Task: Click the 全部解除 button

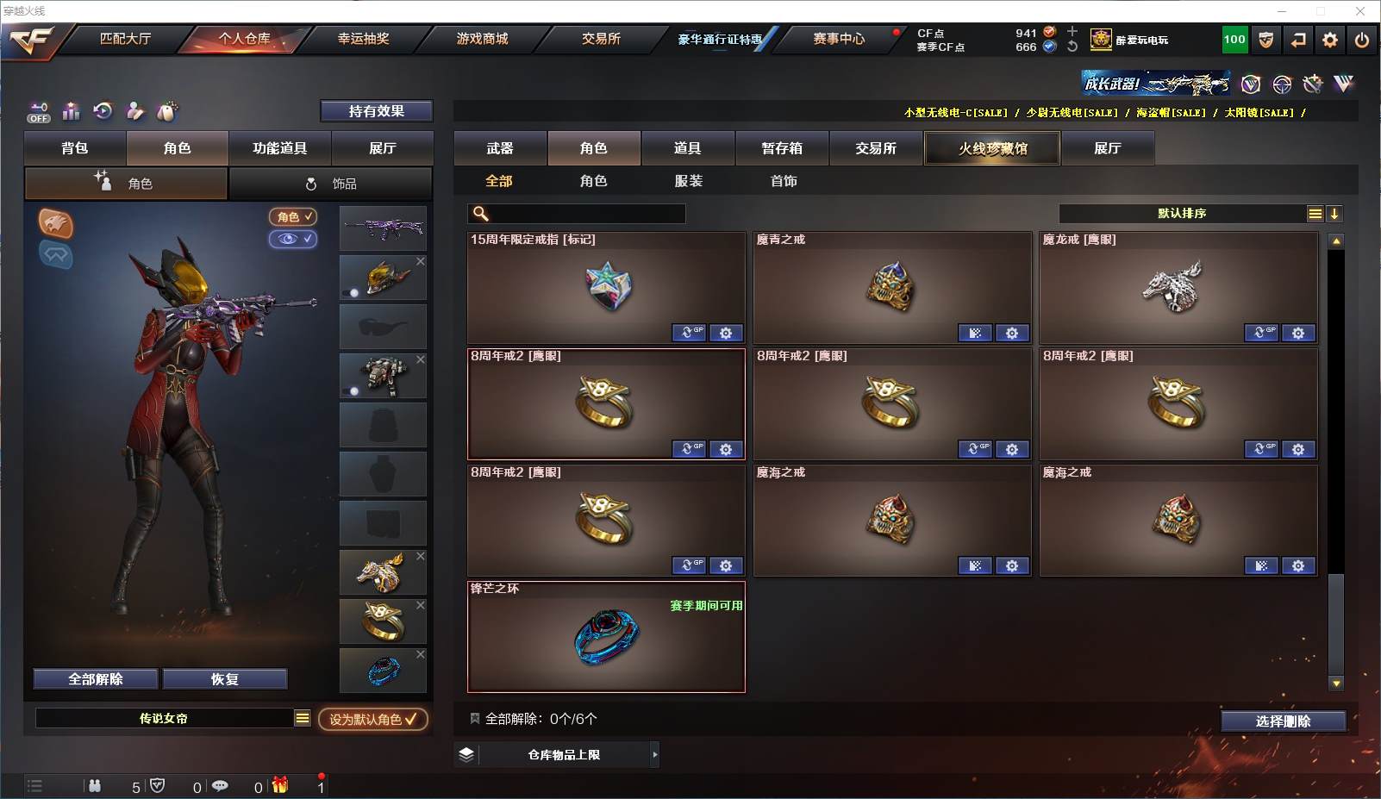Action: (96, 679)
